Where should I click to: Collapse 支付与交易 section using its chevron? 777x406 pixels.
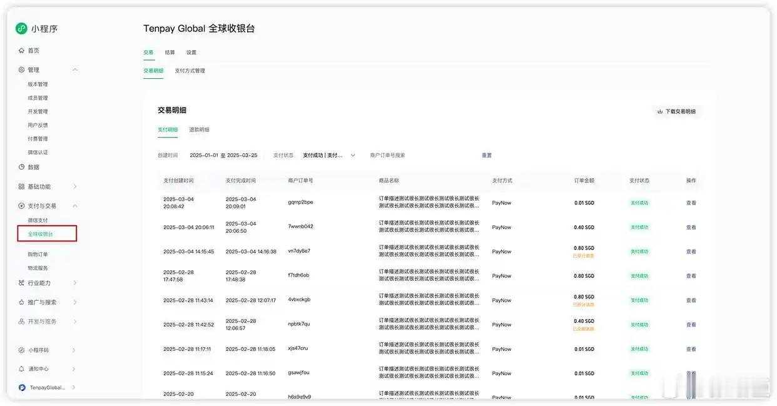click(74, 206)
